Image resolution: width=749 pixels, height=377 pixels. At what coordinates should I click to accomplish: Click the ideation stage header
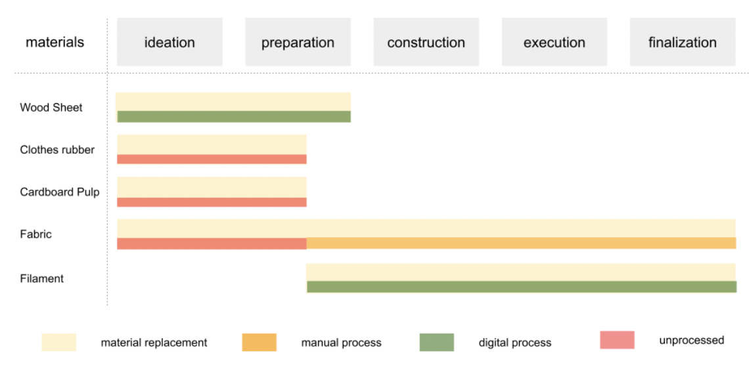coord(170,43)
